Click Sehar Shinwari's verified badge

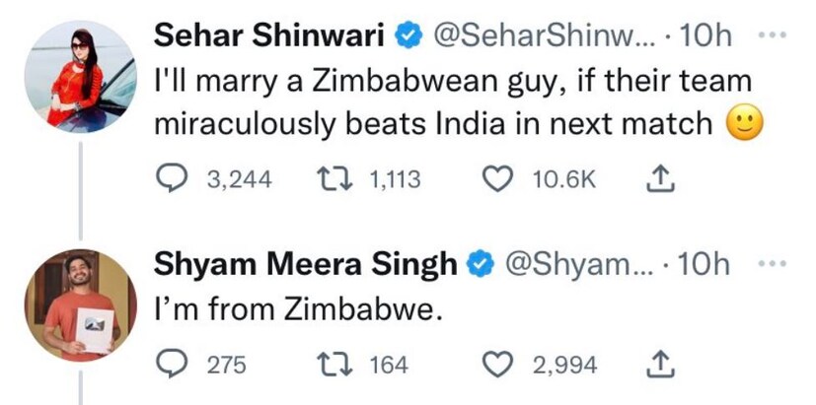[x=408, y=38]
